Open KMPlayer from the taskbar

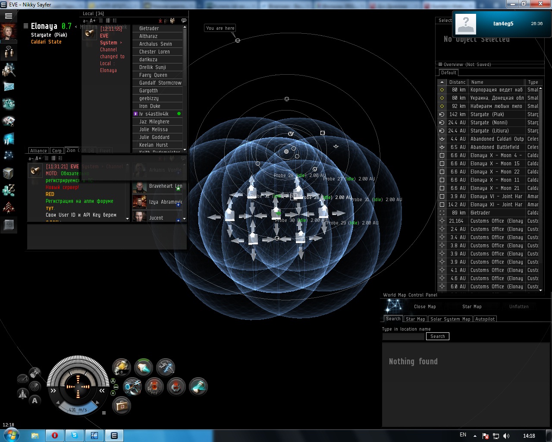(x=94, y=436)
